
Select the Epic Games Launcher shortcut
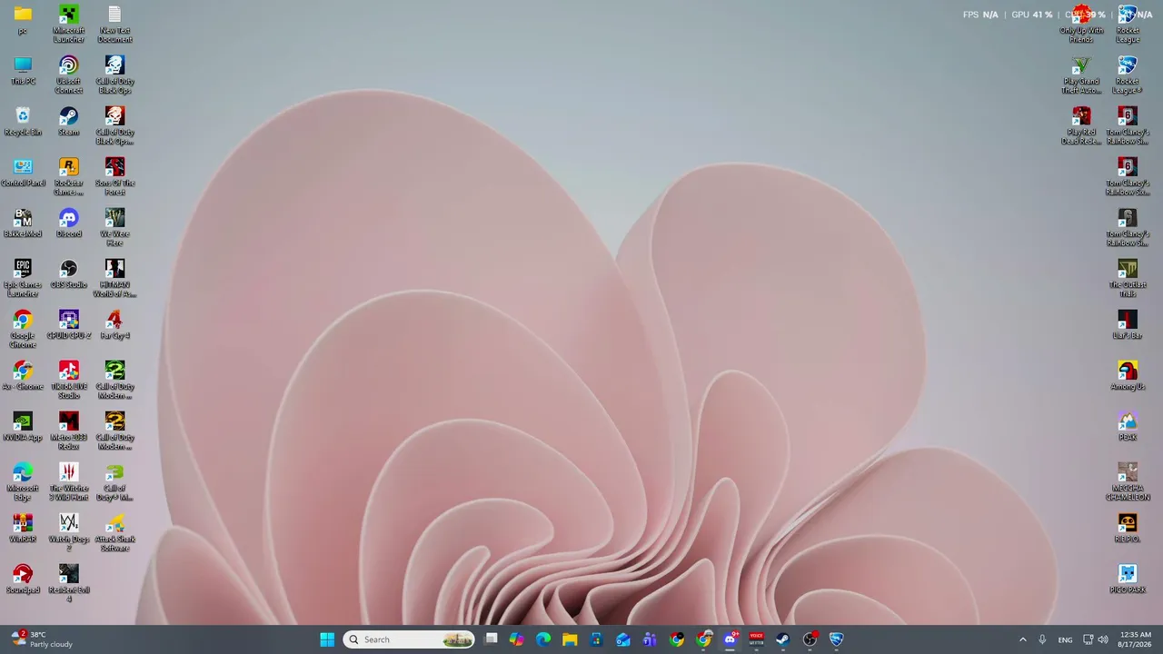(x=23, y=278)
